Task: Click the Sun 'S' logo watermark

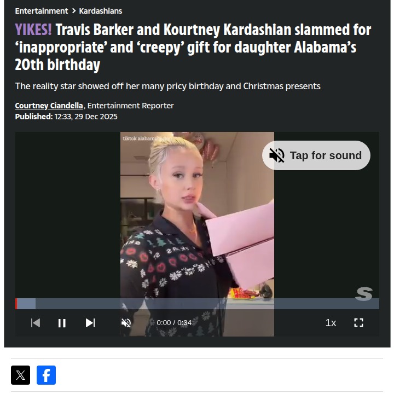Action: coord(364,294)
